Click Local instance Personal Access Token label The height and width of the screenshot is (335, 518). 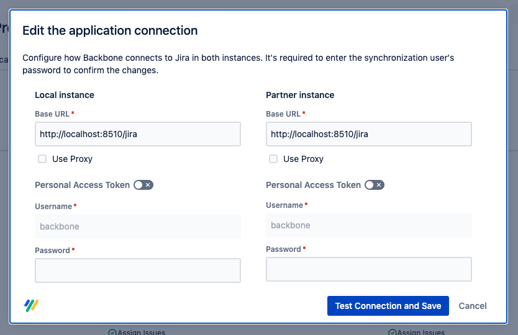coord(82,185)
